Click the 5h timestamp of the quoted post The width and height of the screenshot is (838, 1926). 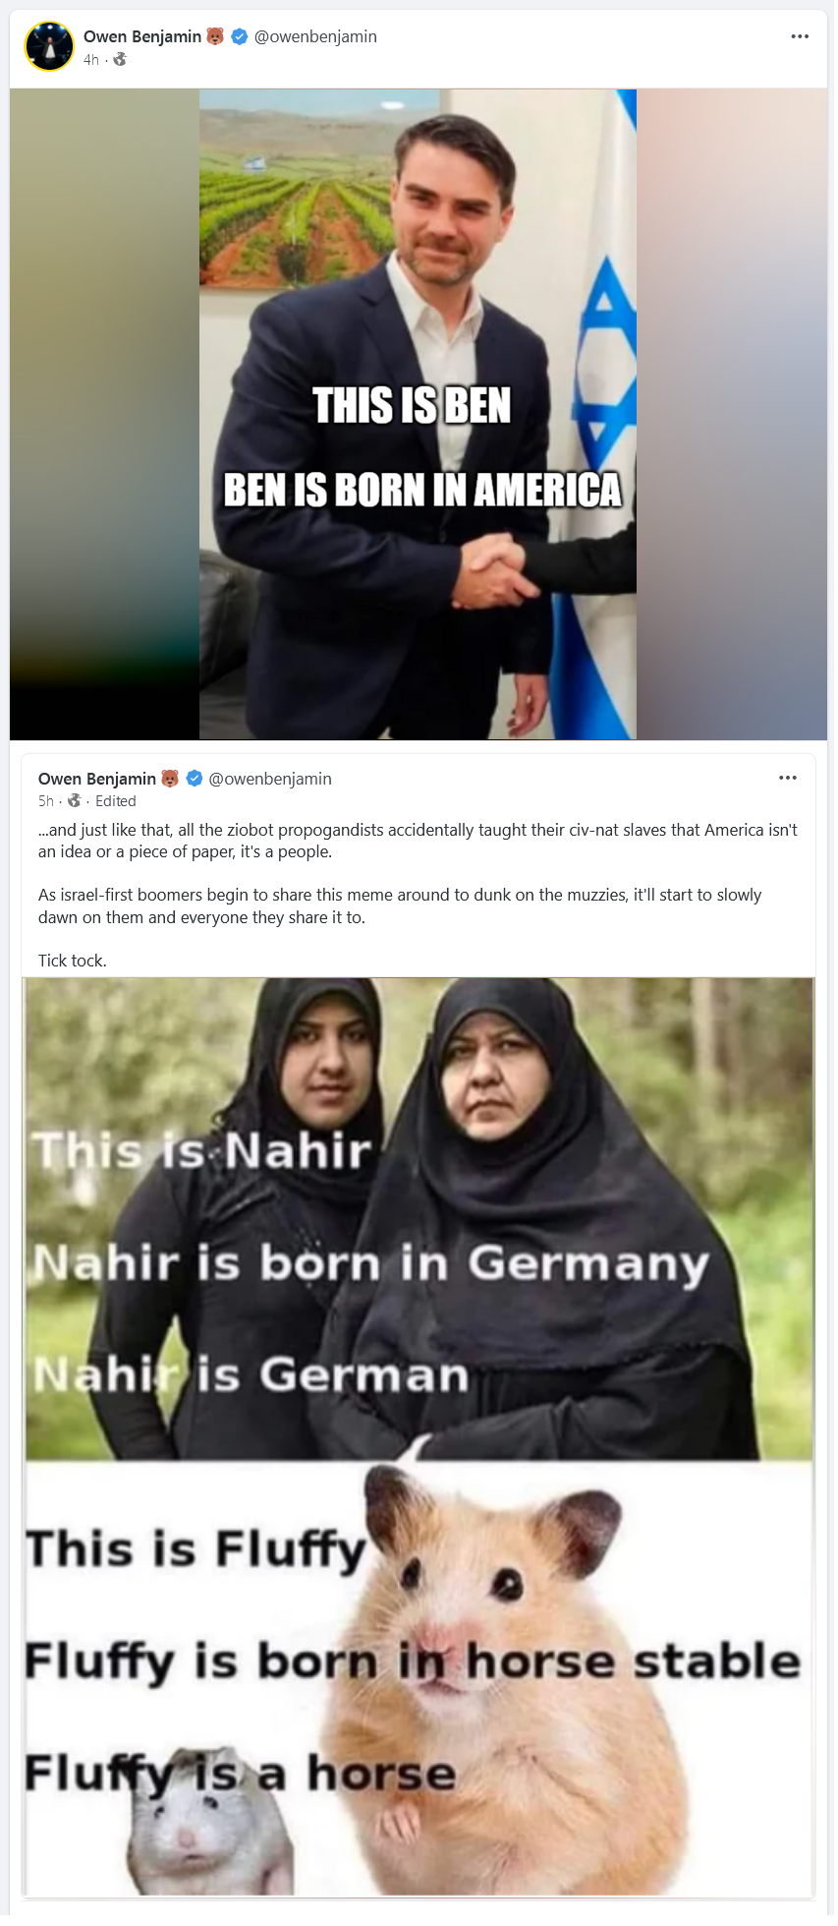point(46,801)
